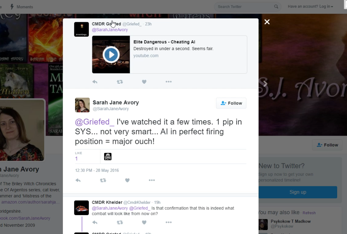Open the Psykokow T Madkow suggestion
The image size is (347, 234).
point(291,221)
